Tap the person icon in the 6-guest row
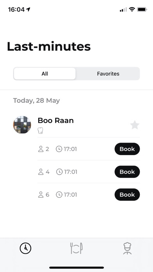Viewport: 153px width, 272px height. [41, 195]
